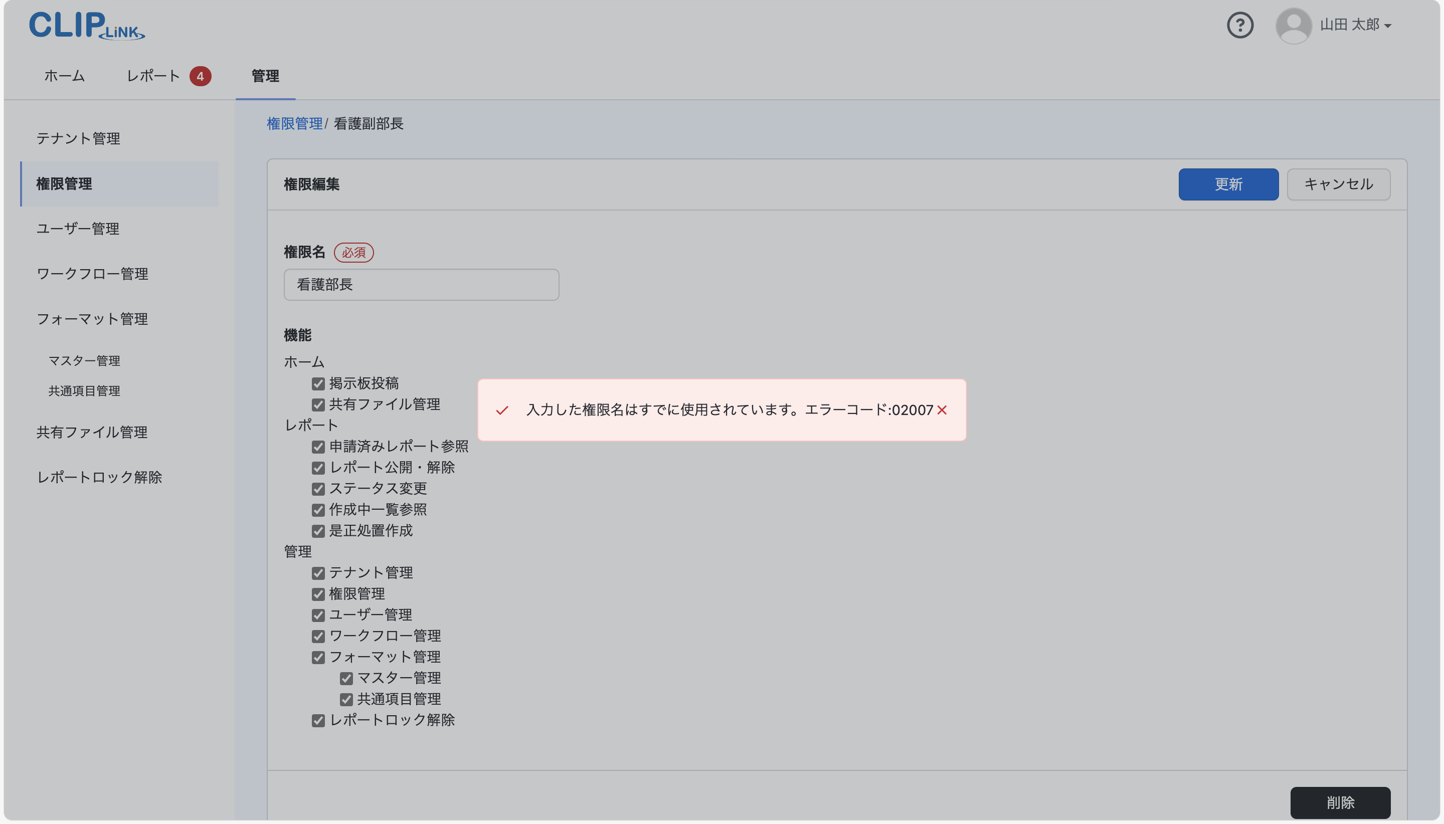This screenshot has height=824, width=1444.
Task: Open ユーザー管理 from the sidebar
Action: click(78, 229)
